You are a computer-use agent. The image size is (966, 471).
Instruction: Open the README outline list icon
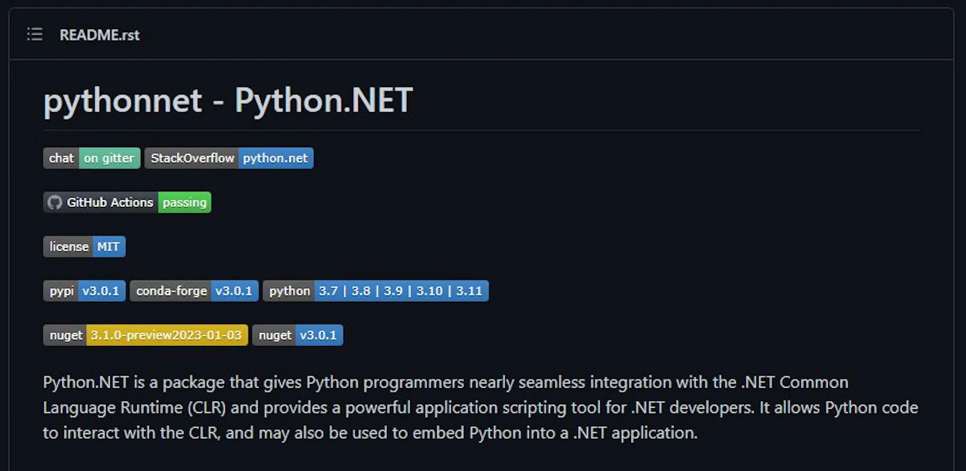coord(35,34)
